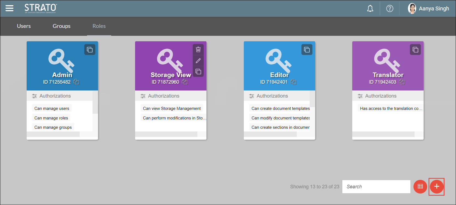Copy the Translator role ID
This screenshot has height=205, width=456.
pos(402,82)
